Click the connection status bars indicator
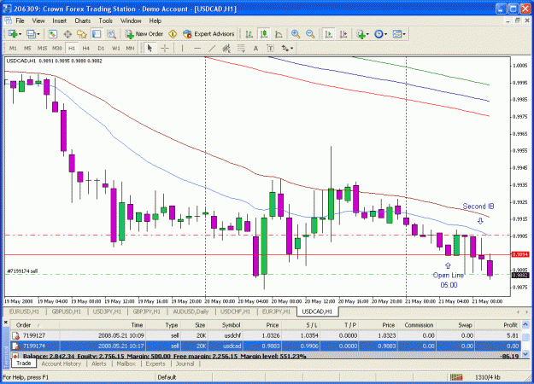 (x=456, y=377)
